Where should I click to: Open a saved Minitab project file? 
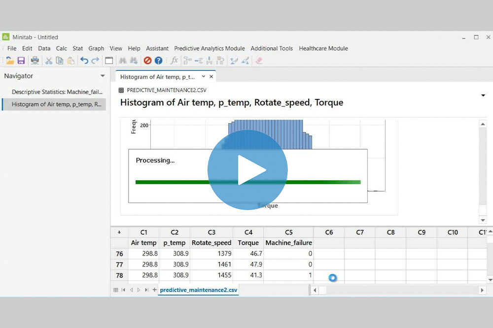click(9, 60)
